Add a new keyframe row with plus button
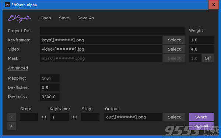 pos(11,126)
